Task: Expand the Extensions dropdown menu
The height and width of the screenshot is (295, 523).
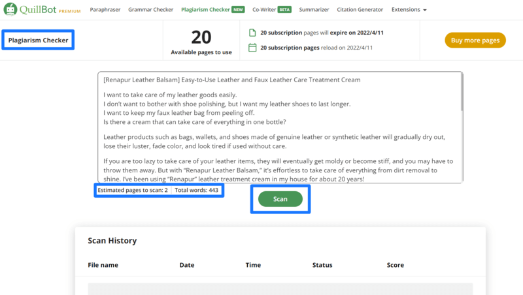Action: tap(409, 10)
